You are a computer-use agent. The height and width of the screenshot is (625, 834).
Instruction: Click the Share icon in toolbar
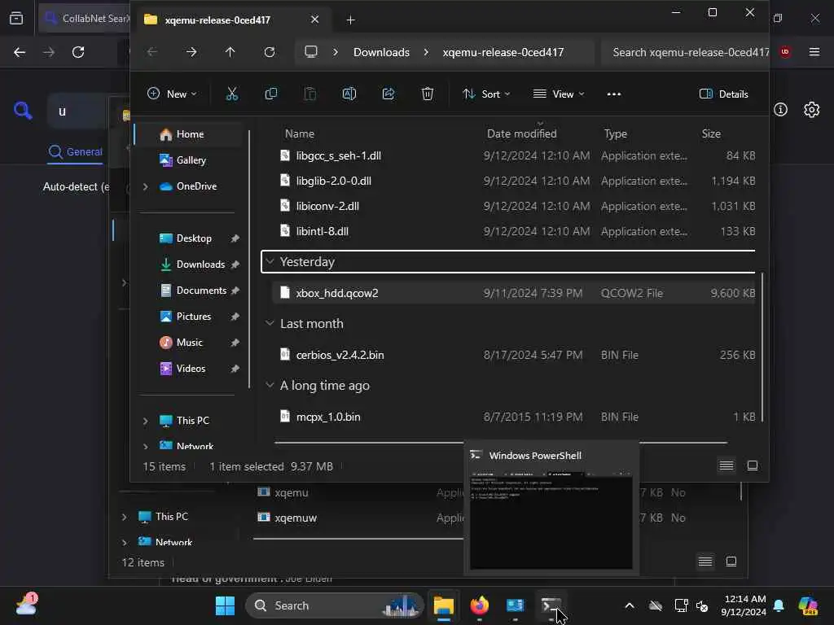tap(388, 94)
